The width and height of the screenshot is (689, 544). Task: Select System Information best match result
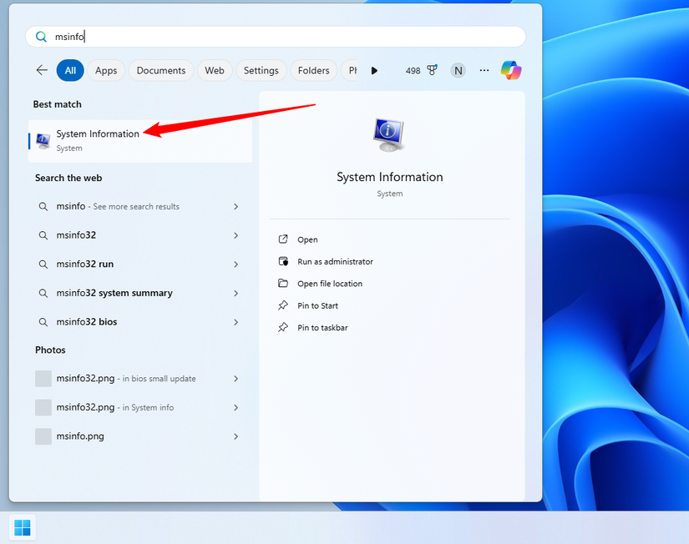tap(98, 140)
